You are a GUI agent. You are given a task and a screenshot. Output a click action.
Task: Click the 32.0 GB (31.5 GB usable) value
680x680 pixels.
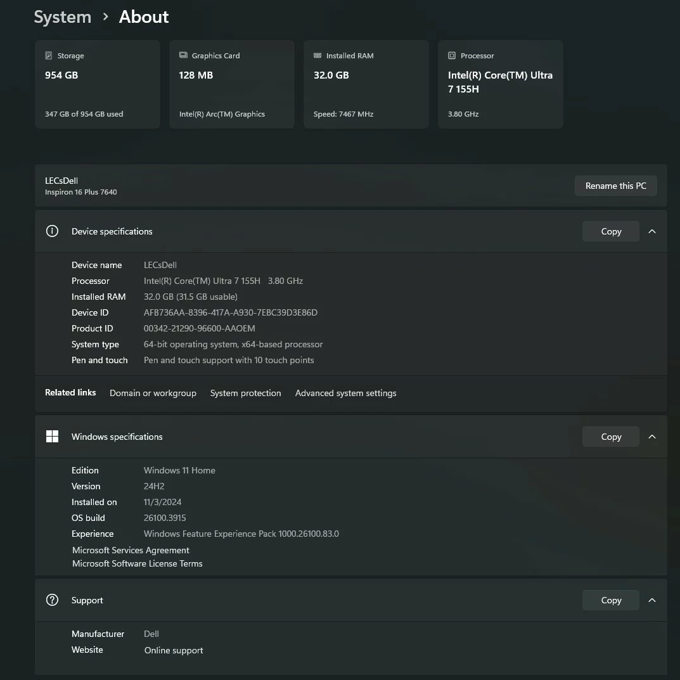(190, 297)
